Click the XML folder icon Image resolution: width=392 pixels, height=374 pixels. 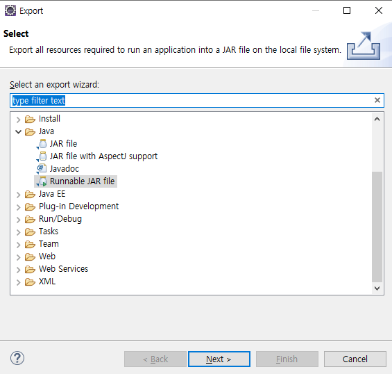tap(30, 282)
